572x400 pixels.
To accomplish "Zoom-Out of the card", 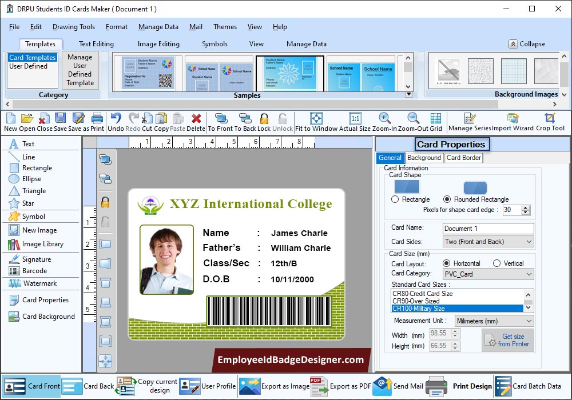I will pyautogui.click(x=413, y=122).
